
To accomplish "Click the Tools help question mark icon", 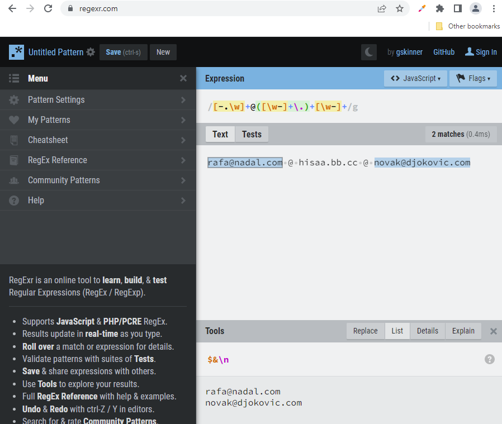I will pos(490,359).
